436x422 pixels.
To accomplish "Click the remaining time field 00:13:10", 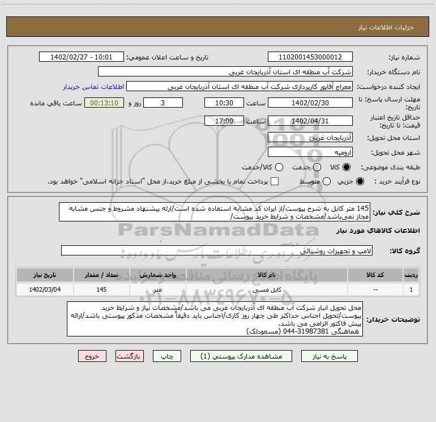I will 104,103.
